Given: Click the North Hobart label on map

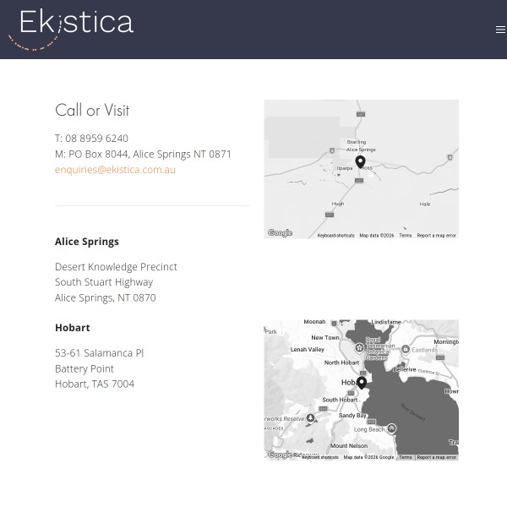Looking at the screenshot, I should pos(341,363).
